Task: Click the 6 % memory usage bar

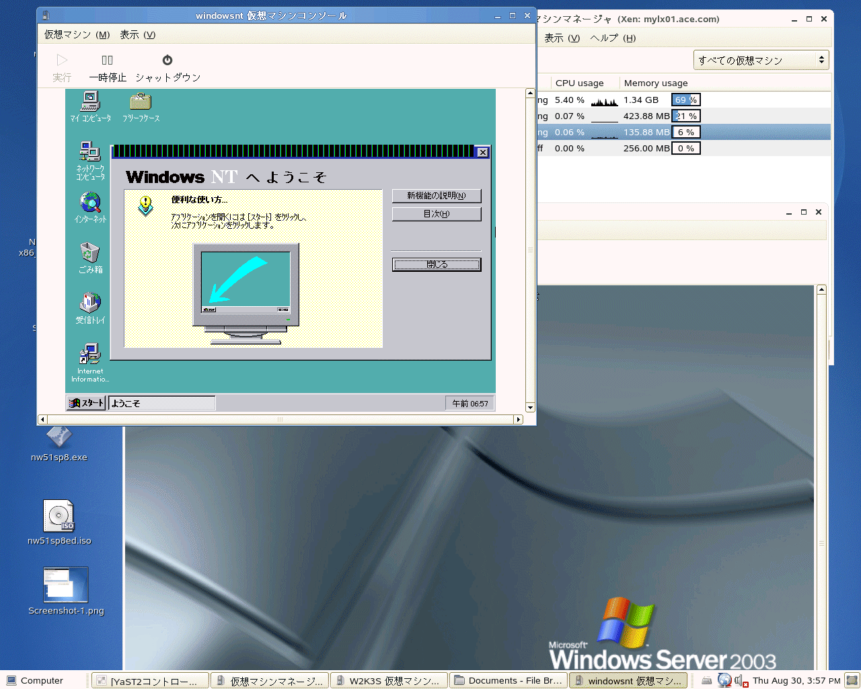Action: click(686, 132)
